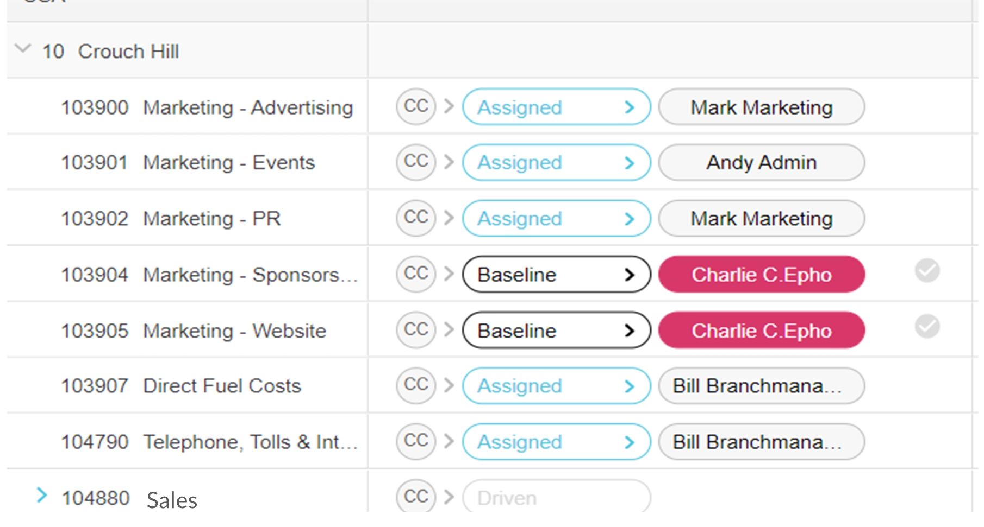Expand the 104880 Sales row

tap(42, 495)
